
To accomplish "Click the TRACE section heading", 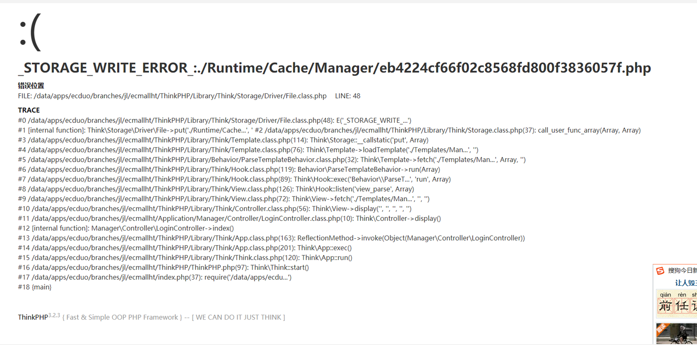I will click(29, 110).
